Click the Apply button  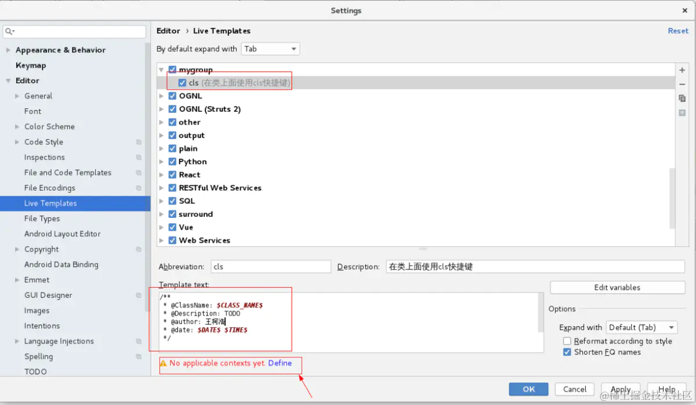[621, 389]
